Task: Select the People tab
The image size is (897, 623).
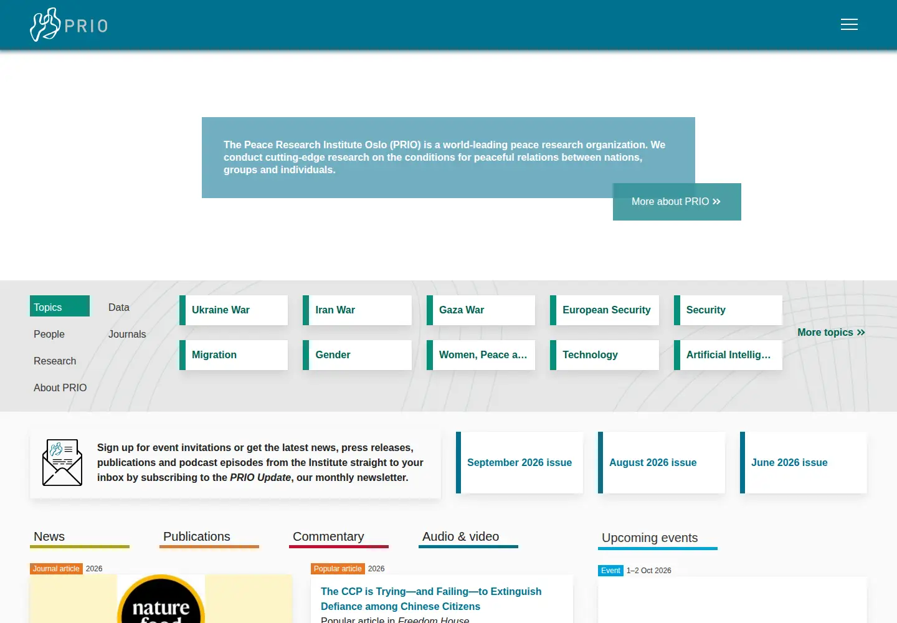Action: [49, 334]
